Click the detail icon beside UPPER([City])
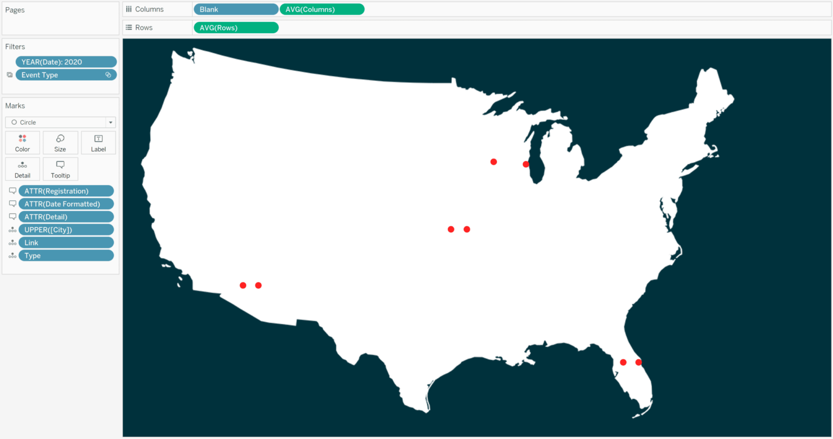 (x=12, y=229)
